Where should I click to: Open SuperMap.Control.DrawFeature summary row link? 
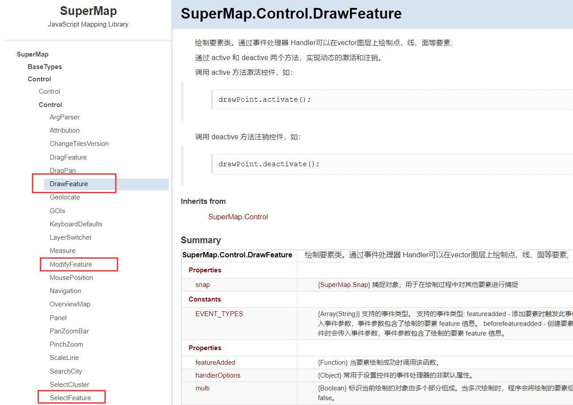pyautogui.click(x=237, y=255)
